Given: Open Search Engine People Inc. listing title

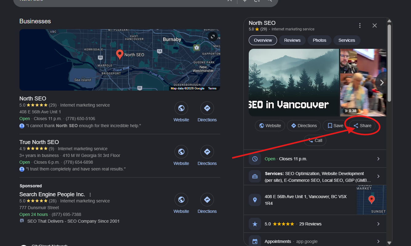Looking at the screenshot, I should 52,194.
